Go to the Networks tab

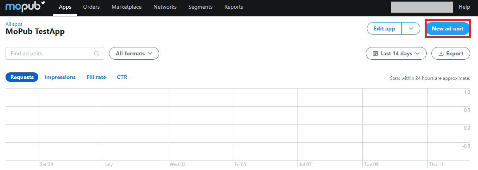click(165, 7)
